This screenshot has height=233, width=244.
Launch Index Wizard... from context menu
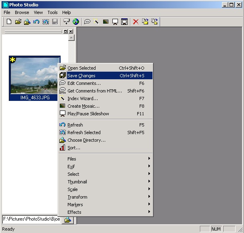pyautogui.click(x=106, y=98)
